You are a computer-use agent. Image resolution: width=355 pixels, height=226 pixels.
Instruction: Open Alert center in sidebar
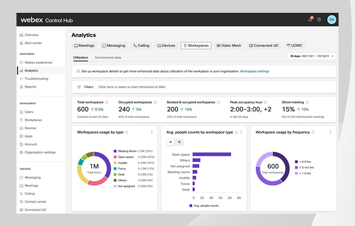tap(31, 43)
